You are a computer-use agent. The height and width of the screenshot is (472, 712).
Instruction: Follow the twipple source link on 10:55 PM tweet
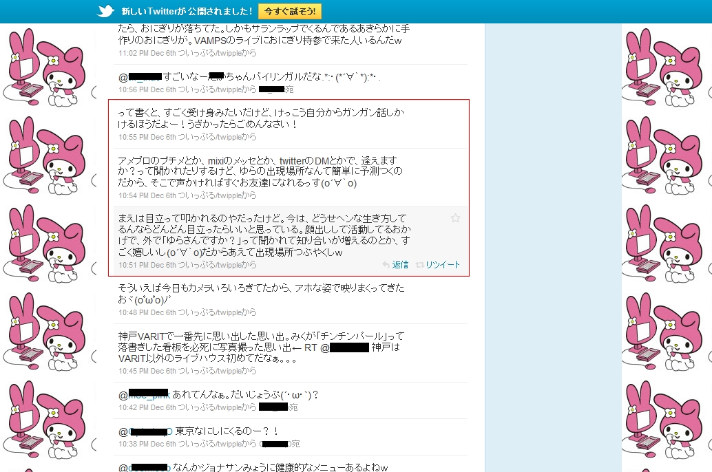[x=210, y=137]
